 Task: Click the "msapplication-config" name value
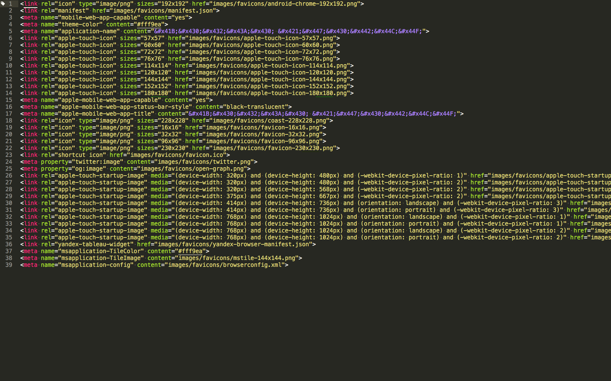pos(96,265)
